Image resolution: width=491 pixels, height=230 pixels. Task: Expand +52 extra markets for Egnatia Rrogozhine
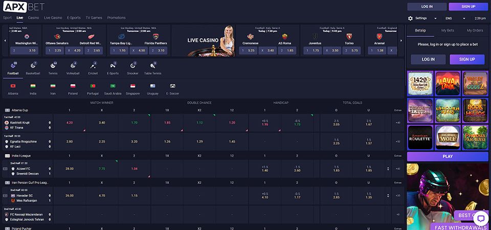398,142
